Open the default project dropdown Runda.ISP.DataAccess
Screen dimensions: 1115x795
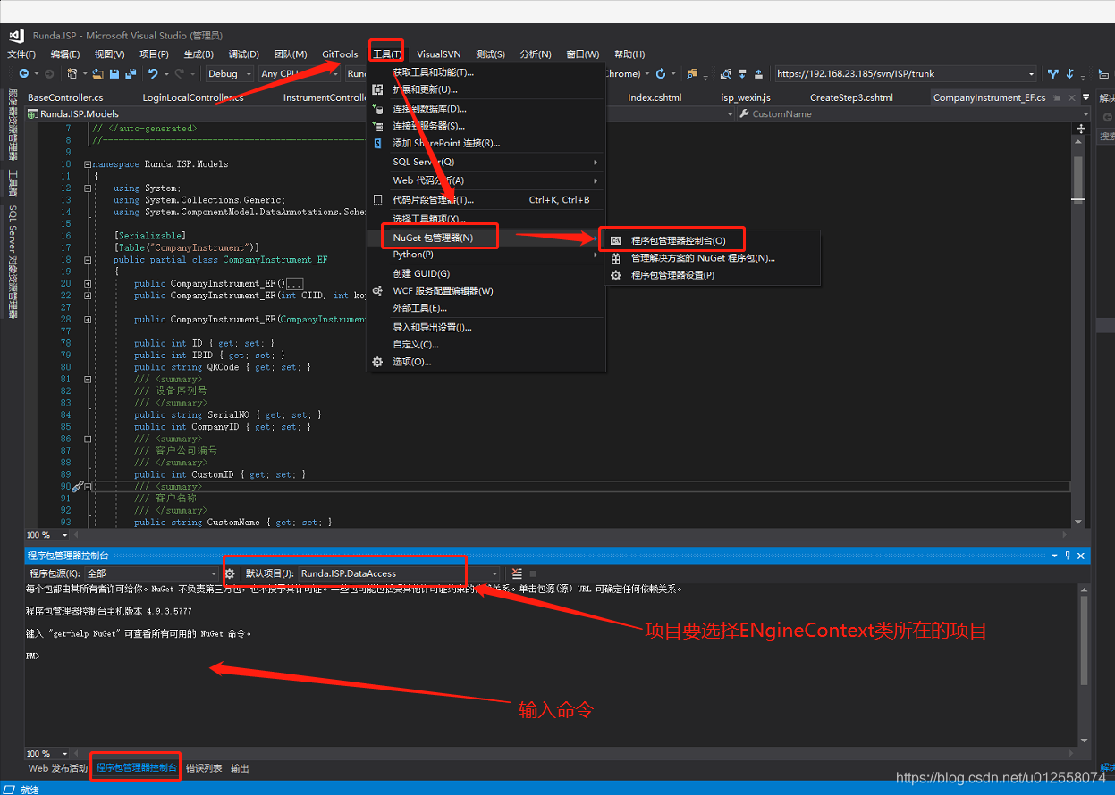pos(400,573)
